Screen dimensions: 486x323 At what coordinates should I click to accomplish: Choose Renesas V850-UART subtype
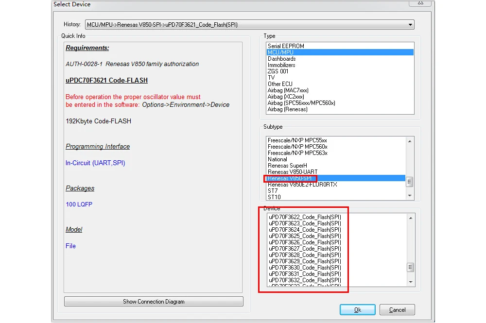coord(292,172)
